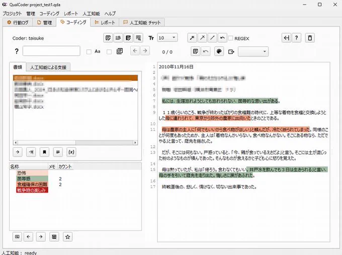342x255 pixels.
Task: Click the star icon below code tree
Action: click(67, 237)
